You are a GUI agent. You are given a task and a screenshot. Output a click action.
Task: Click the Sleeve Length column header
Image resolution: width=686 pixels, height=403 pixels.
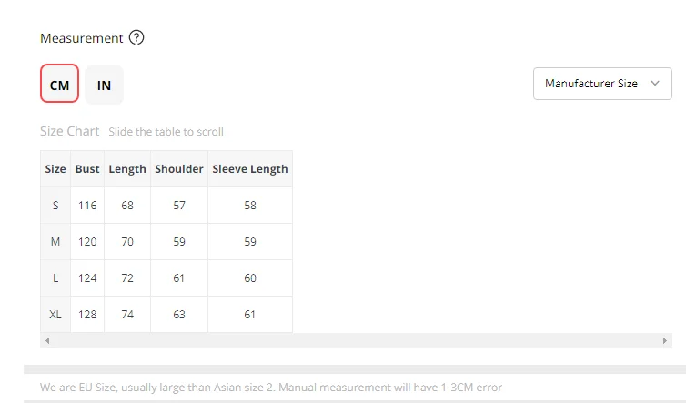click(x=250, y=169)
